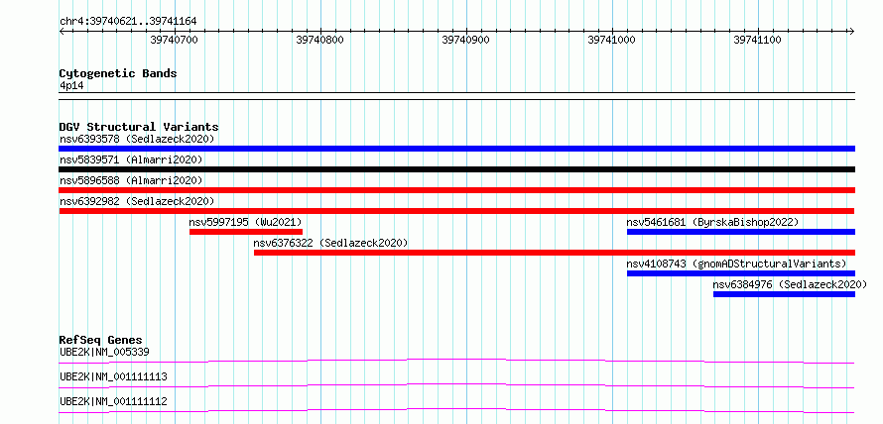Click the UBE2K|NM_001111113 gene label
Viewport: 883px width, 424px height.
click(x=113, y=376)
